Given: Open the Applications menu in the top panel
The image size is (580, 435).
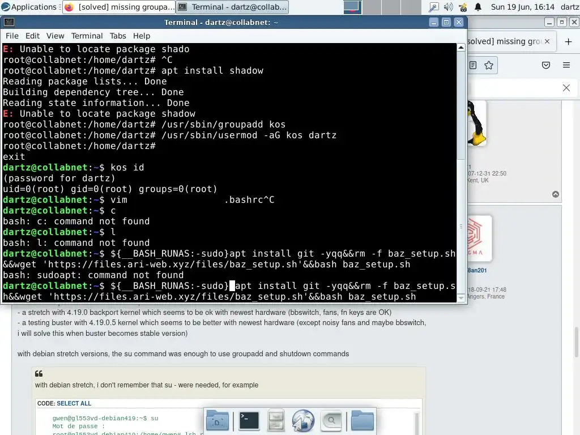Looking at the screenshot, I should pos(31,7).
